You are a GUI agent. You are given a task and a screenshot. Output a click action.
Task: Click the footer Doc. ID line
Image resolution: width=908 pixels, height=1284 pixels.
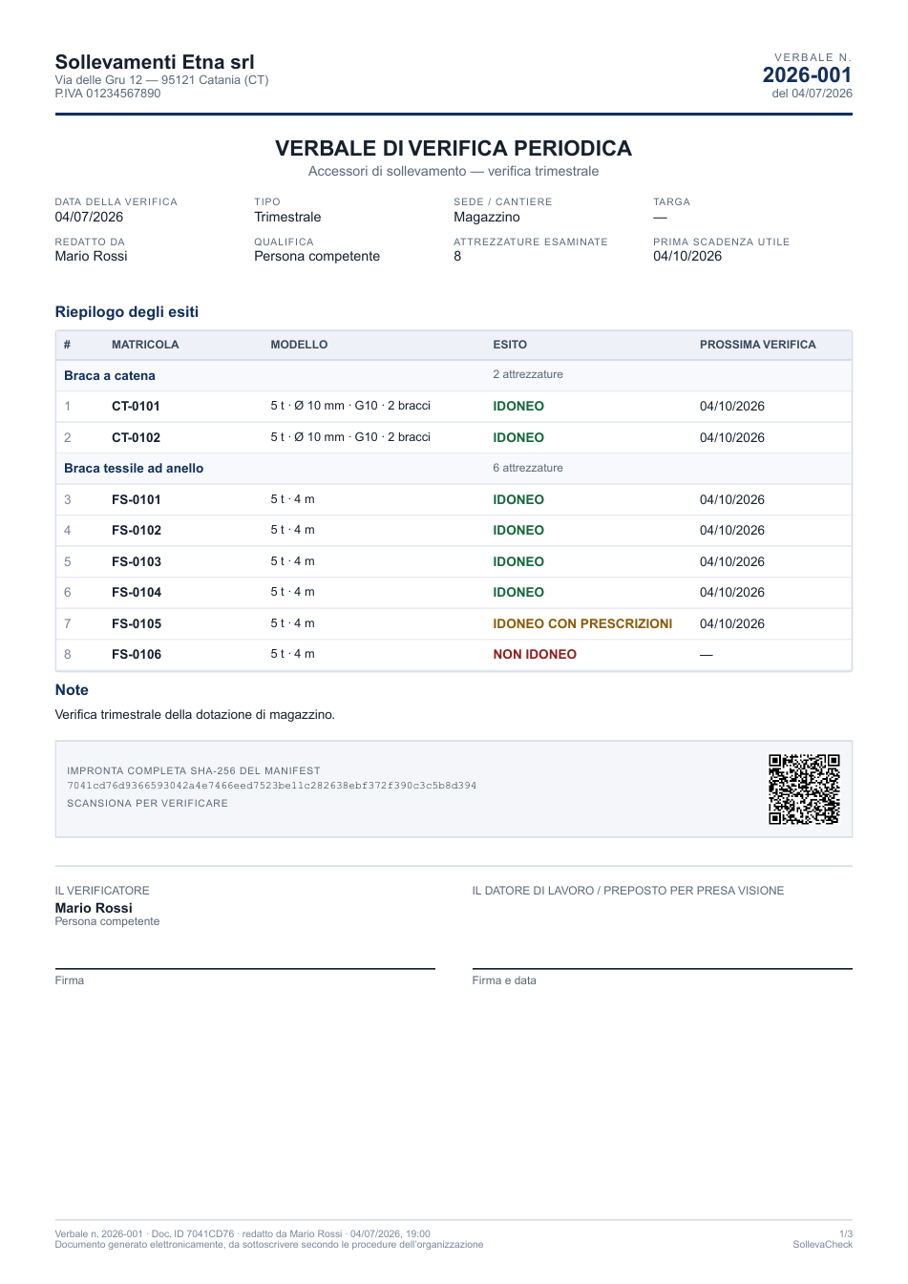pos(243,1233)
